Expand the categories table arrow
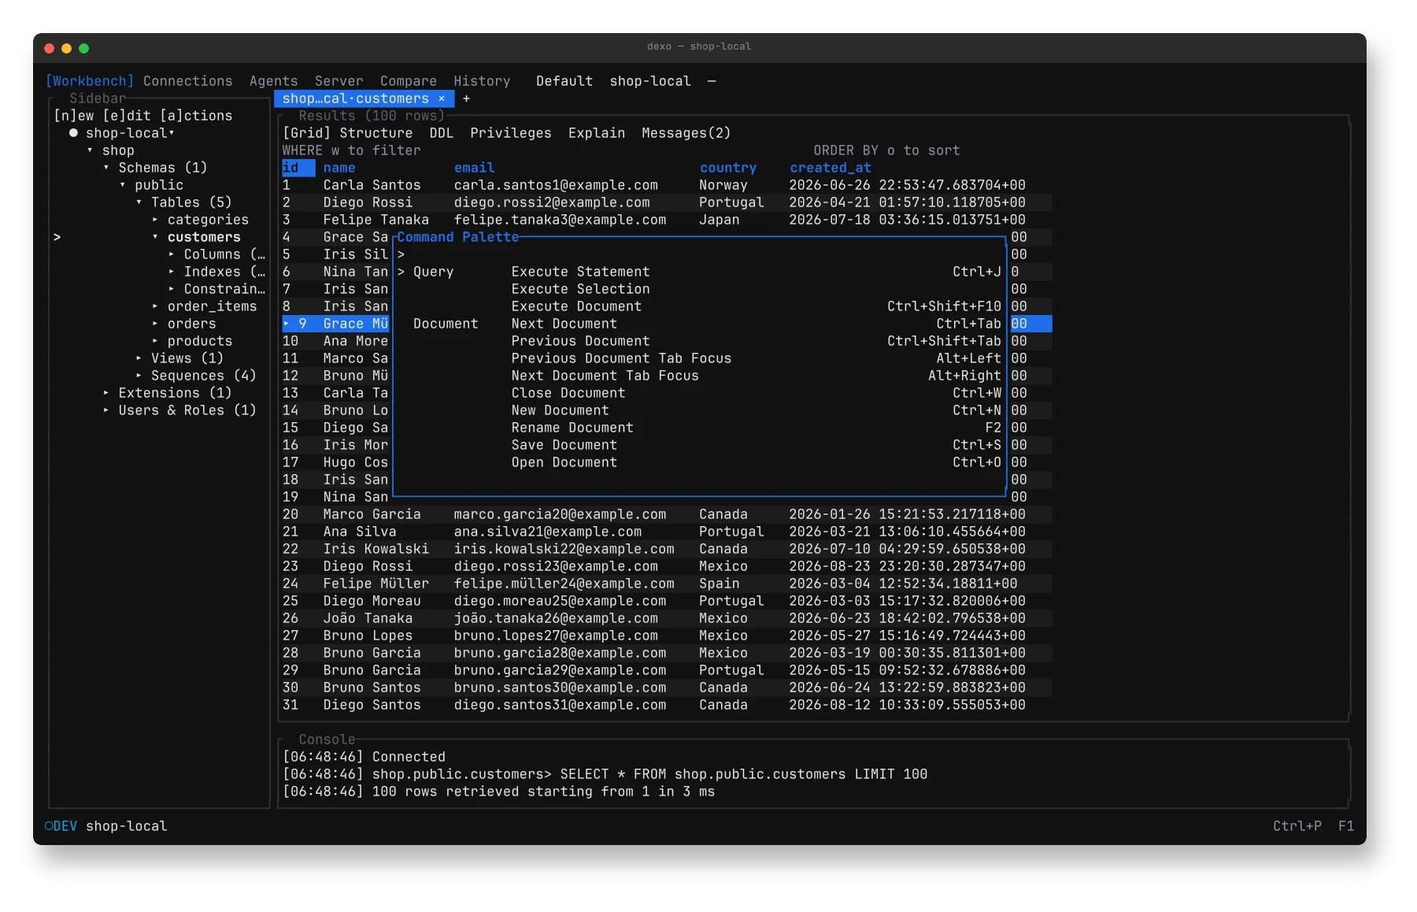 155,220
